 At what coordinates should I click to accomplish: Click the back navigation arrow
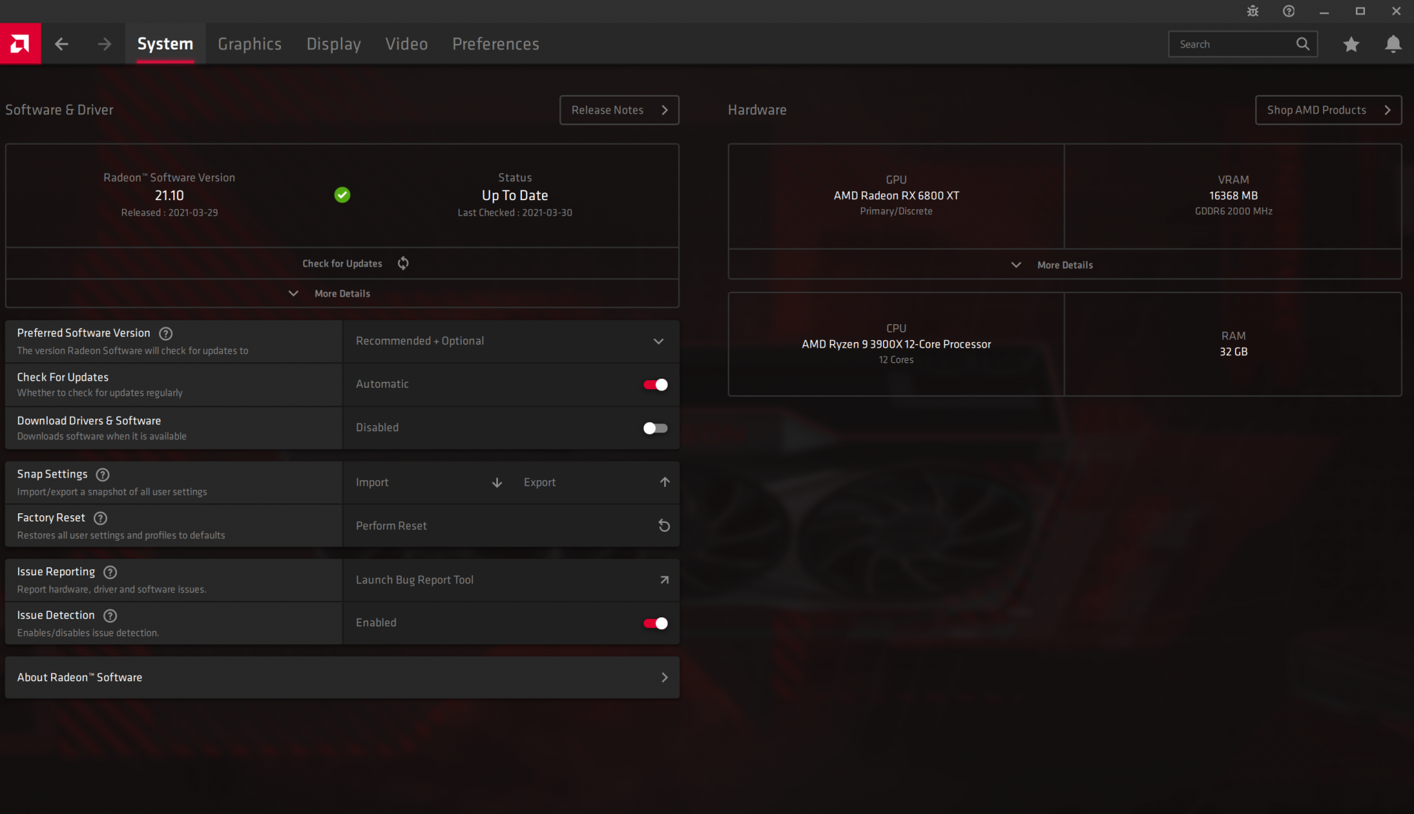pyautogui.click(x=61, y=43)
